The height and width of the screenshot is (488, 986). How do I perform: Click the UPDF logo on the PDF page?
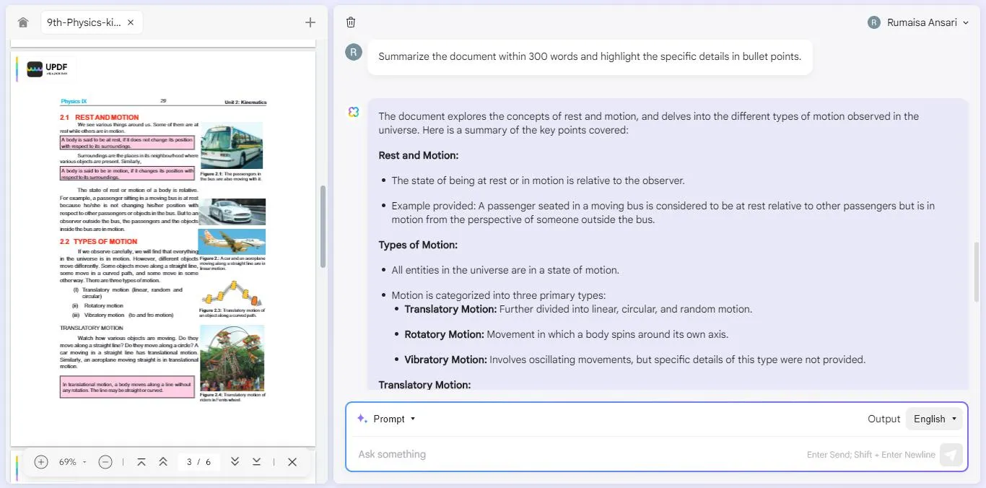coord(48,69)
